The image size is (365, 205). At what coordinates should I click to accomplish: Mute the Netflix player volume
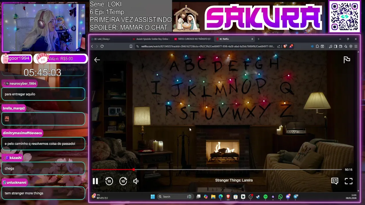[x=136, y=181]
